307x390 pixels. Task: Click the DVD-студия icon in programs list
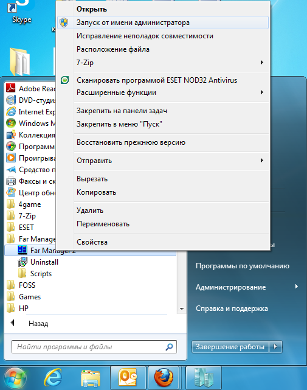tap(11, 100)
